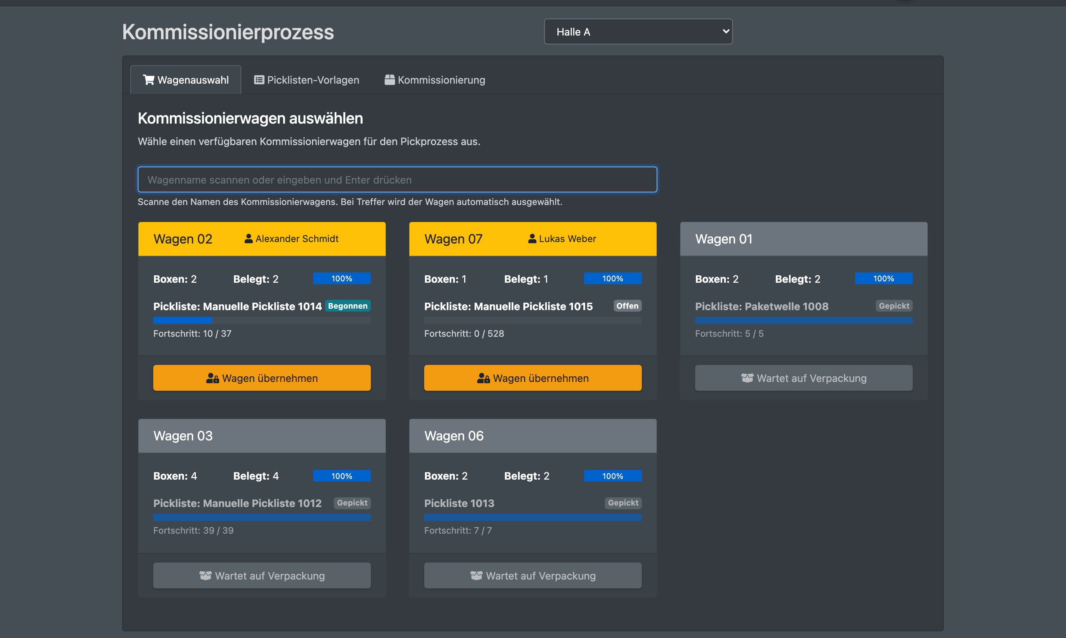The image size is (1066, 638).
Task: Click the open-box icon on Wagen 01 button
Action: (x=747, y=378)
